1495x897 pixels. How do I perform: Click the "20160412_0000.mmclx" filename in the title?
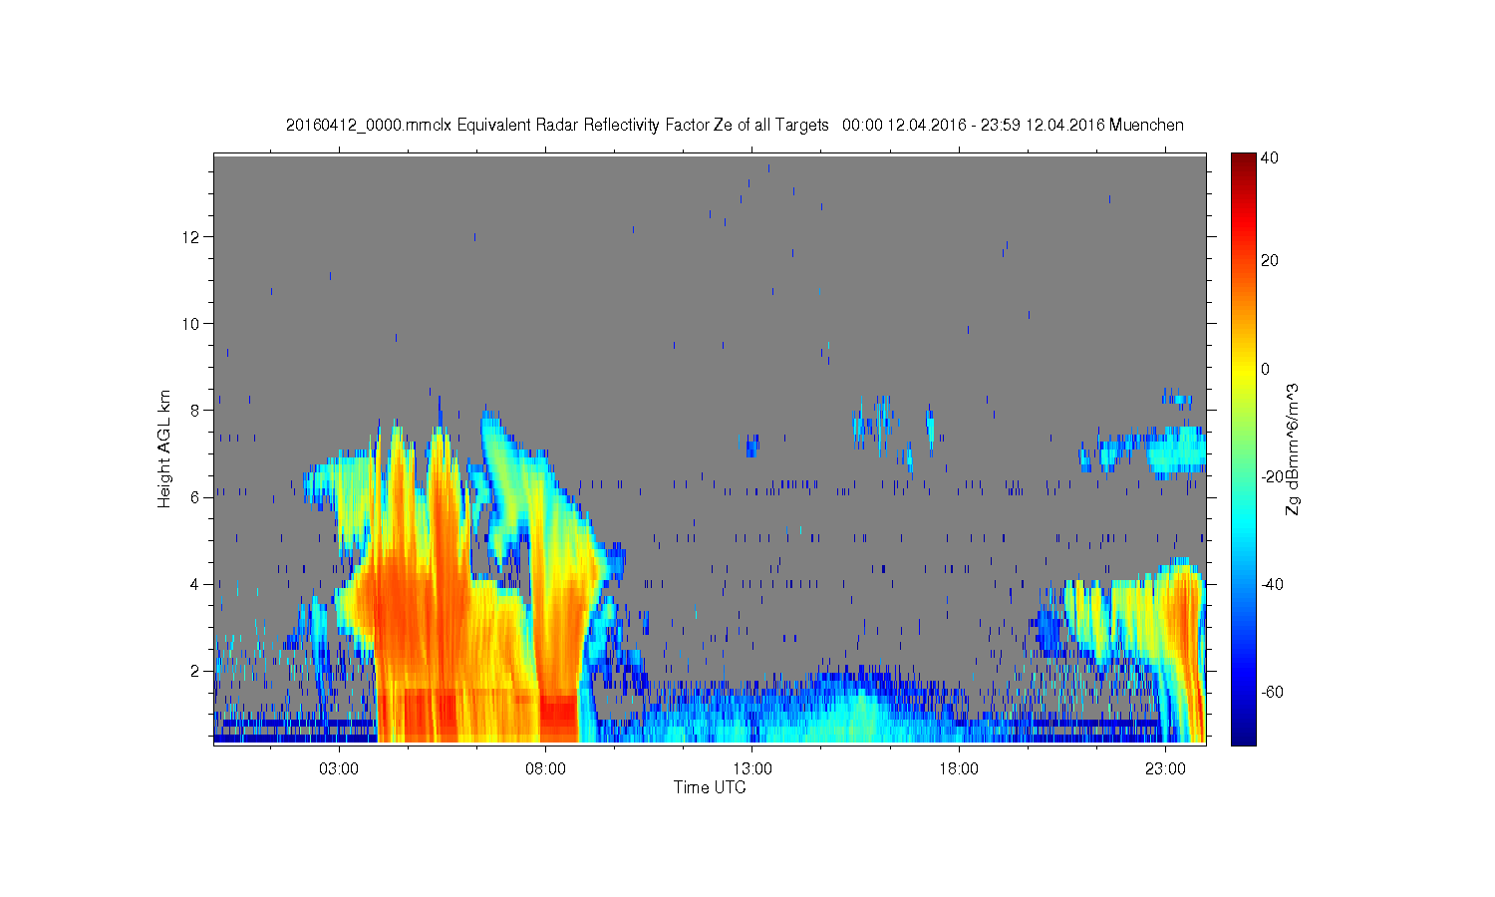(x=369, y=126)
